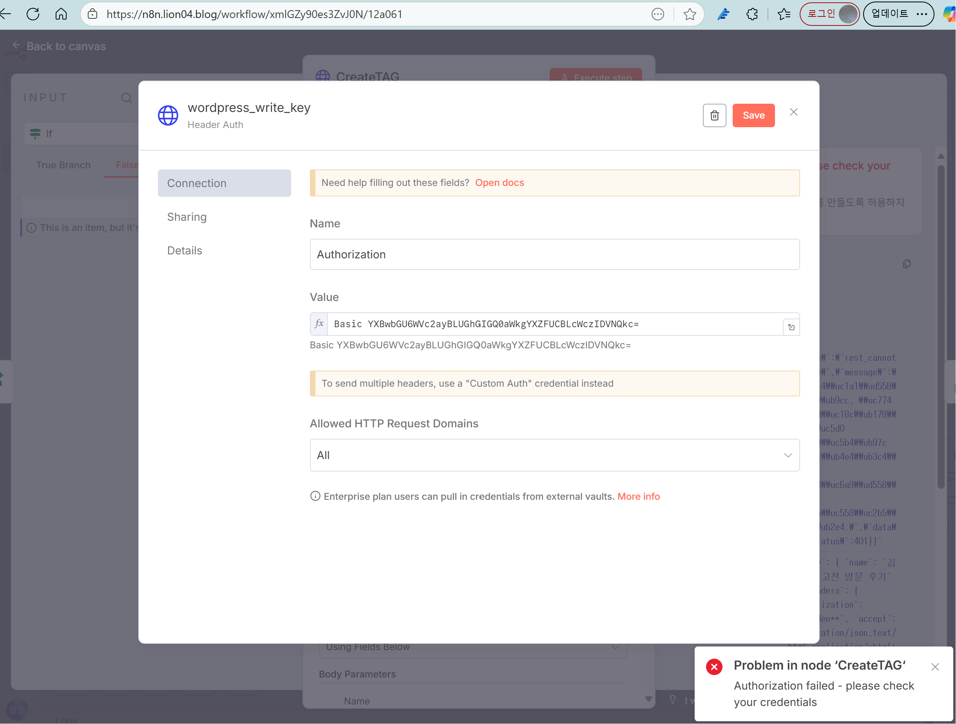The width and height of the screenshot is (956, 724).
Task: Follow the More info link
Action: [x=638, y=497]
